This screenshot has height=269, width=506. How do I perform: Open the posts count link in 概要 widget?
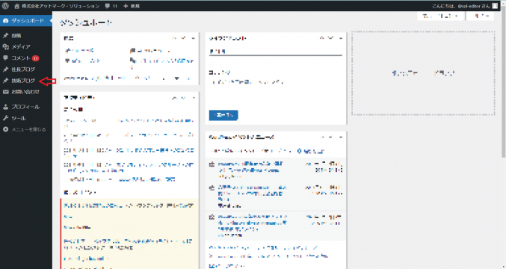point(79,51)
